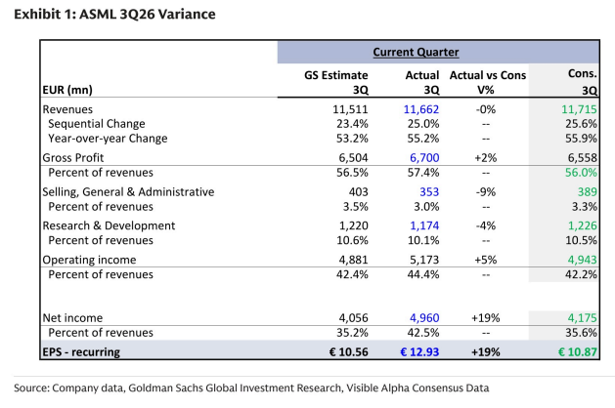
Task: Select the 'Revenues' row label
Action: tap(67, 109)
